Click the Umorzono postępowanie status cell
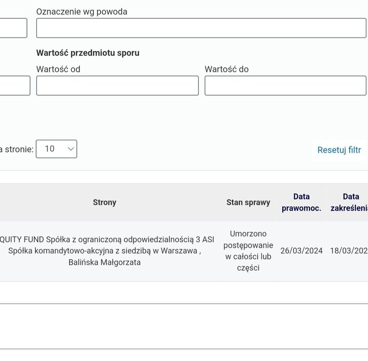368x361 pixels. (x=248, y=251)
